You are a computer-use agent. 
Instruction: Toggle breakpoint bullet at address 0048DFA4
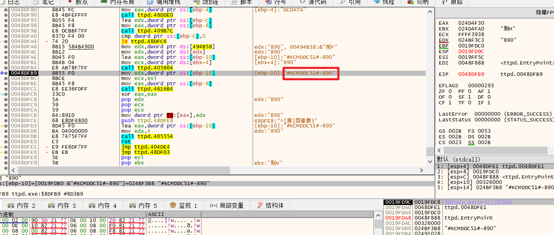click(x=6, y=41)
